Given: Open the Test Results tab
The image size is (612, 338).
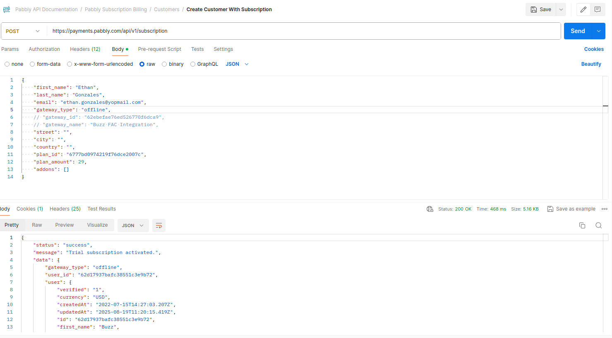Looking at the screenshot, I should (102, 209).
